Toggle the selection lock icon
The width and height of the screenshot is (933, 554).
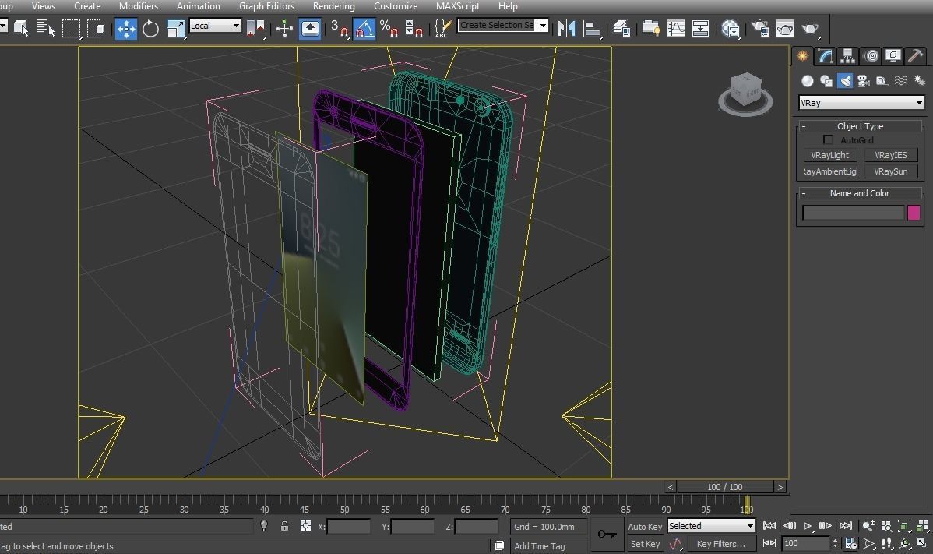284,527
